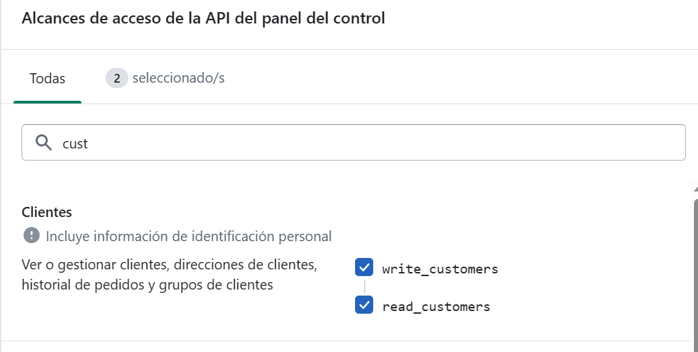
Task: Click the connector line between scope checkboxes
Action: click(364, 286)
